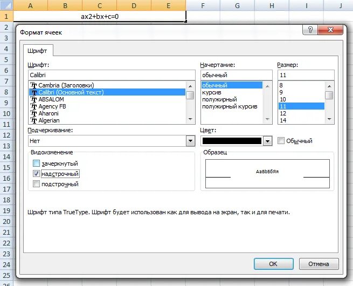Choose Aharoni font in list

click(x=107, y=113)
